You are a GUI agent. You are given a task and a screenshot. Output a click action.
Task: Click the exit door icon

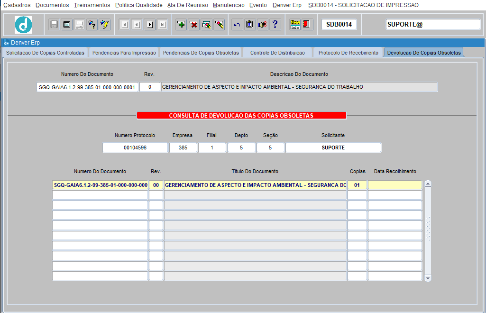tap(307, 25)
